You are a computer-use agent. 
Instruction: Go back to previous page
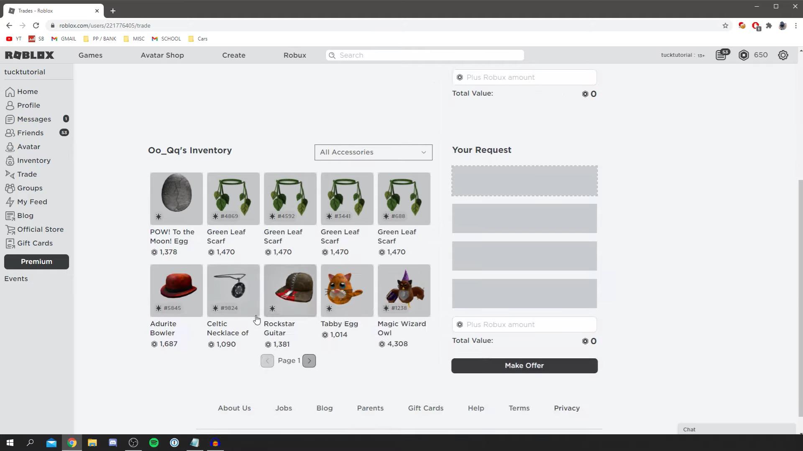[x=9, y=25]
